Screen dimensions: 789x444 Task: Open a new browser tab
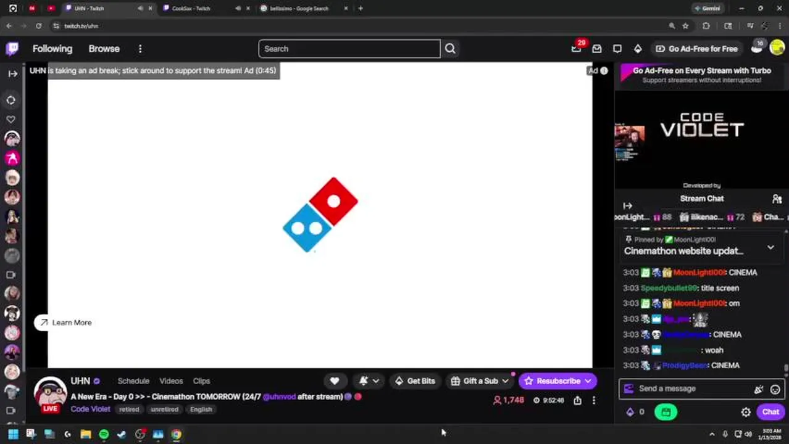361,9
